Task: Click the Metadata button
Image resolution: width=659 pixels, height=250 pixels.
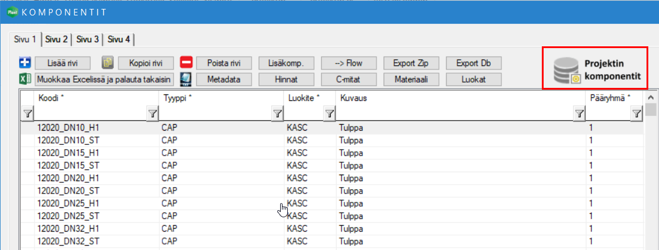Action: (x=224, y=79)
